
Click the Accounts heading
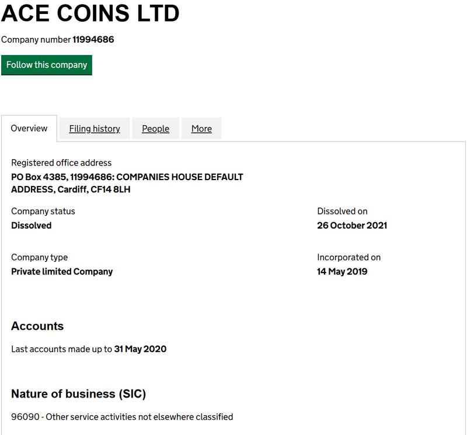(x=37, y=326)
